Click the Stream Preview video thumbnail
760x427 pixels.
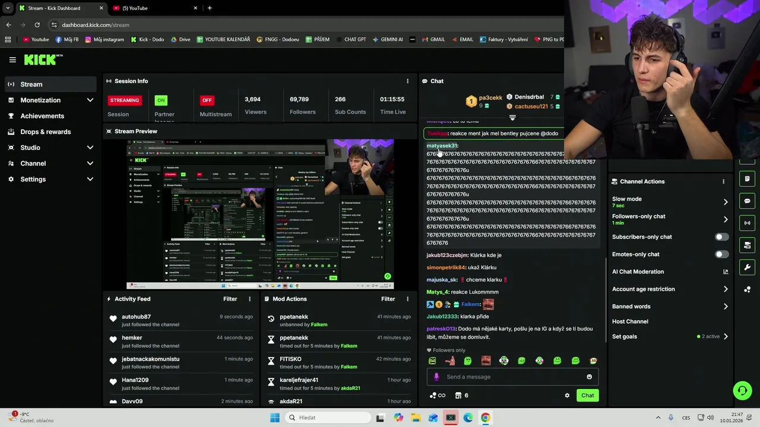[260, 214]
